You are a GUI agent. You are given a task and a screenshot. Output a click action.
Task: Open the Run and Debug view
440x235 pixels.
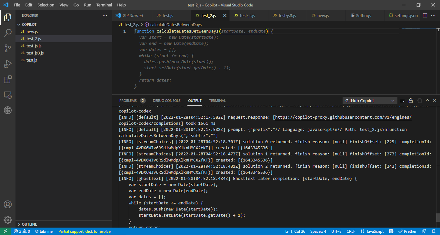point(8,64)
